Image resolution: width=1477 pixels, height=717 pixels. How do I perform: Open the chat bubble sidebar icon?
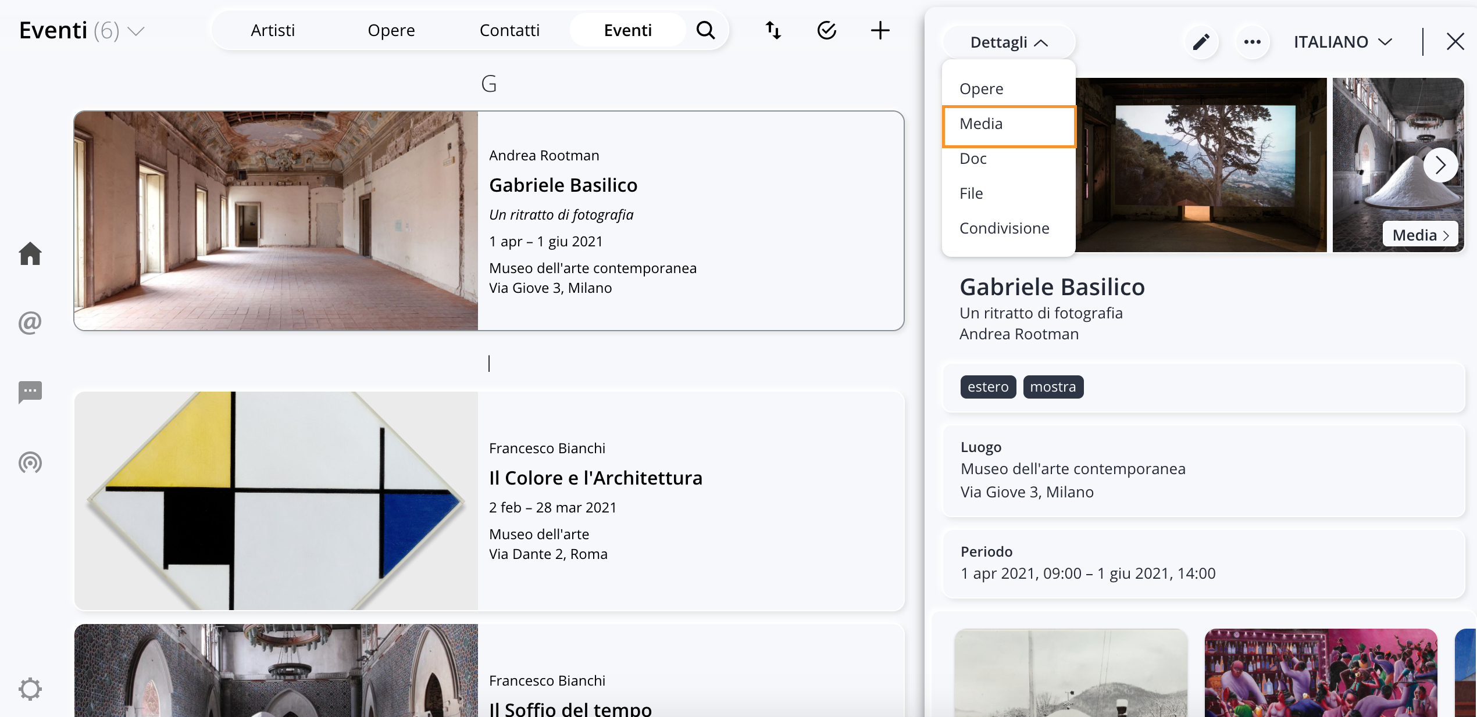coord(30,392)
